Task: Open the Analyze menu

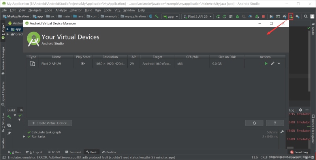Action: [61, 10]
